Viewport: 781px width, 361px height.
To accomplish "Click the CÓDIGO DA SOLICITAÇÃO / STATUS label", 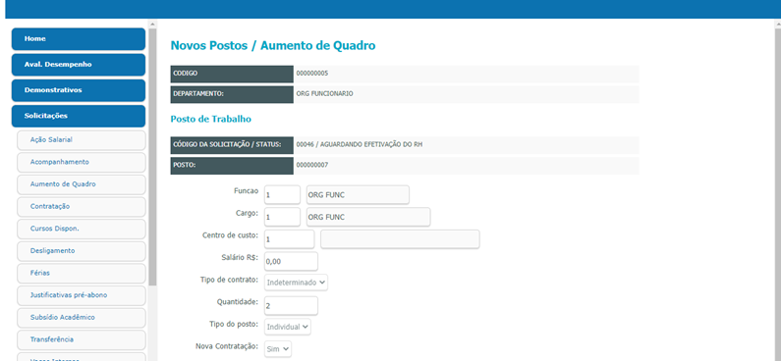I will point(227,145).
